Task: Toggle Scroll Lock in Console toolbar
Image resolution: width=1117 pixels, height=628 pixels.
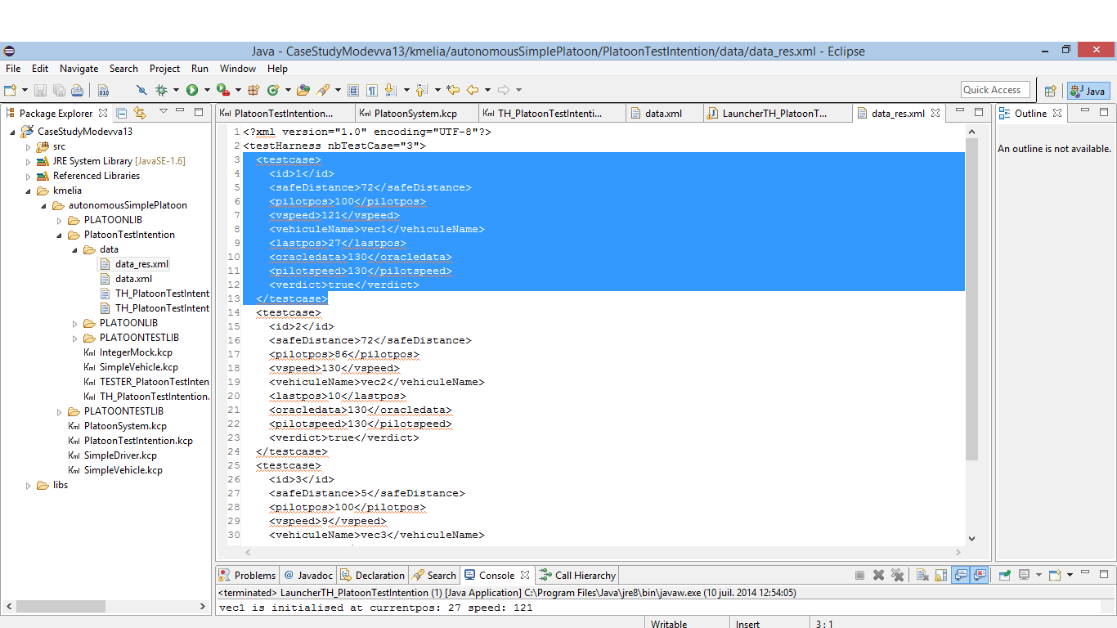Action: [941, 575]
